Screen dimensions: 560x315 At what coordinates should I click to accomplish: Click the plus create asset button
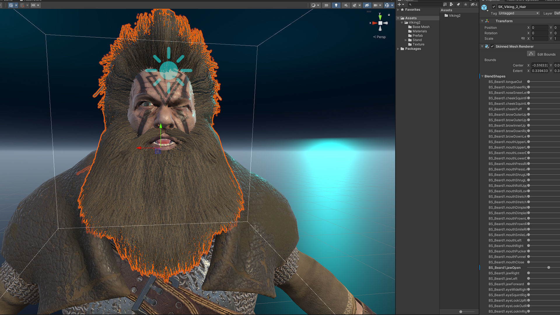(399, 4)
